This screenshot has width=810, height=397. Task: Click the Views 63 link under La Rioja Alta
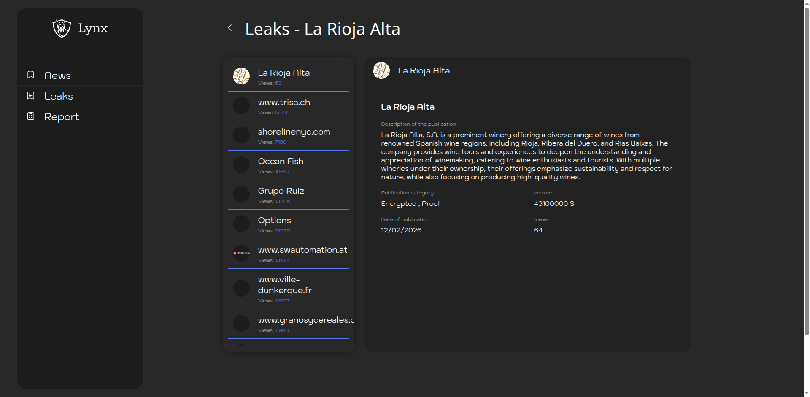coord(278,83)
